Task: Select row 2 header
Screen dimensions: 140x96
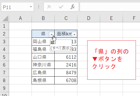Action: click(4, 34)
